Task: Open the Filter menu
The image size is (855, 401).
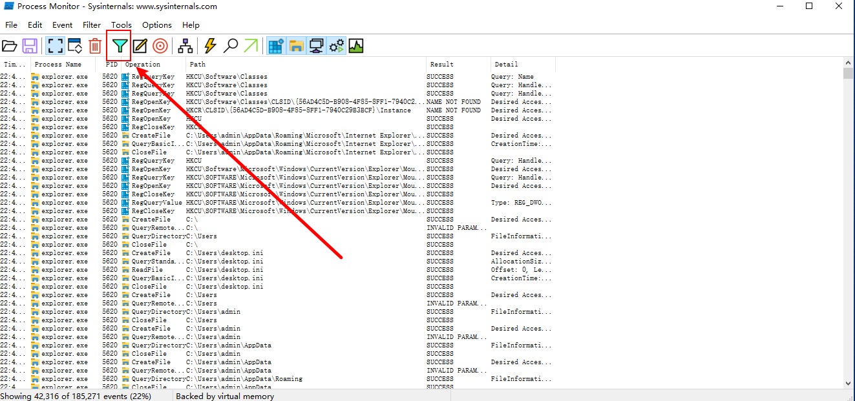Action: (92, 25)
